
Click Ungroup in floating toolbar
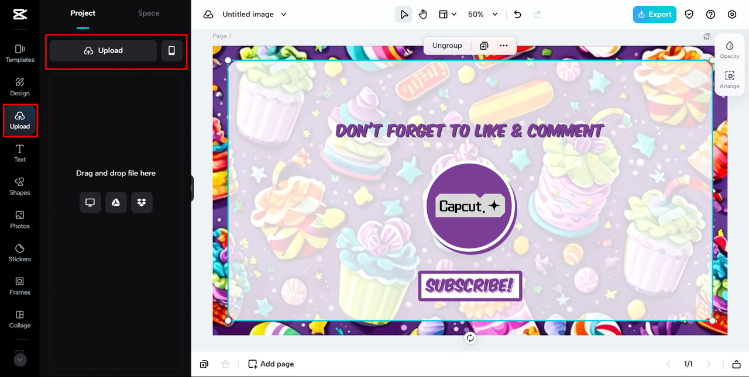pos(447,46)
